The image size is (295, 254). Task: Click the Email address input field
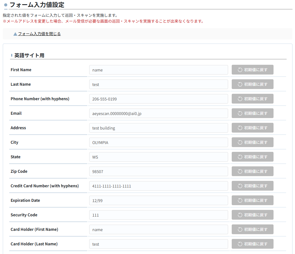(158, 113)
